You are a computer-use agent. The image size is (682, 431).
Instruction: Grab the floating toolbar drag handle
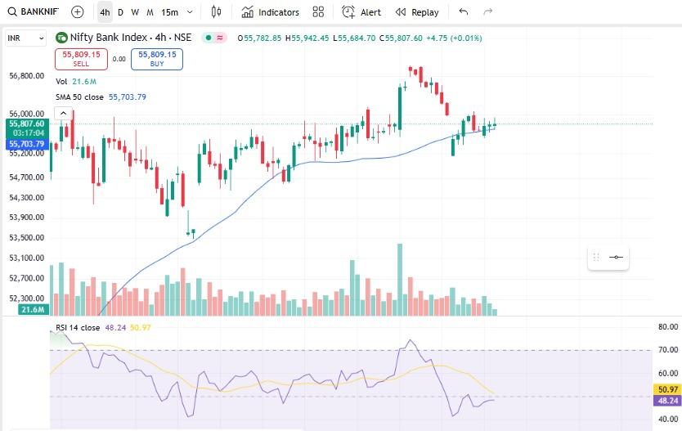[596, 257]
